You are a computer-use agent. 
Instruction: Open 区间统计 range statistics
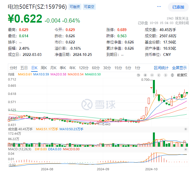click(161, 68)
